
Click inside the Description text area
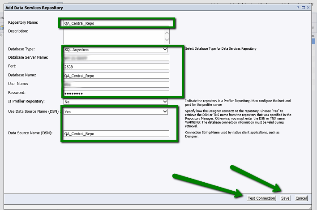point(114,36)
